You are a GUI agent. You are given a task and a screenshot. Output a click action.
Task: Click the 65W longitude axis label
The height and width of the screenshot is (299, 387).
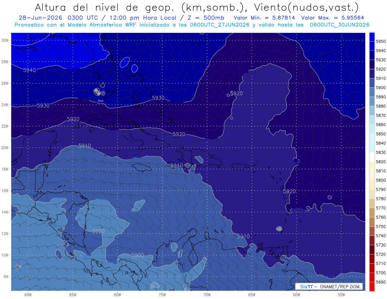tap(252, 295)
